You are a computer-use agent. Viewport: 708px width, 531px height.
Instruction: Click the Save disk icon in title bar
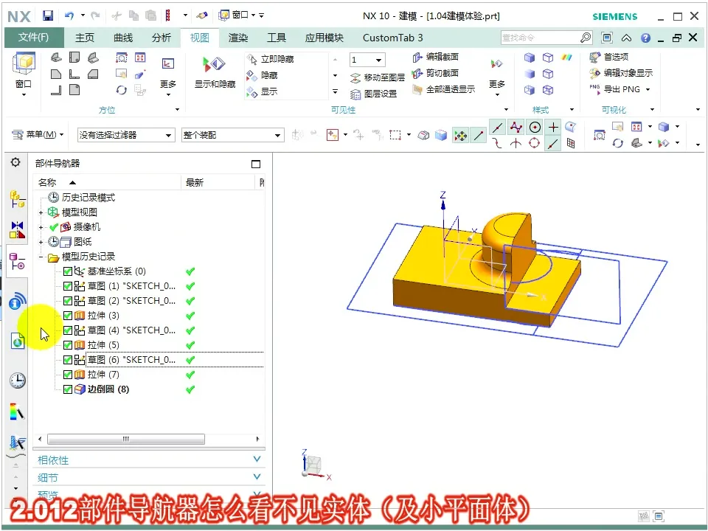[48, 15]
